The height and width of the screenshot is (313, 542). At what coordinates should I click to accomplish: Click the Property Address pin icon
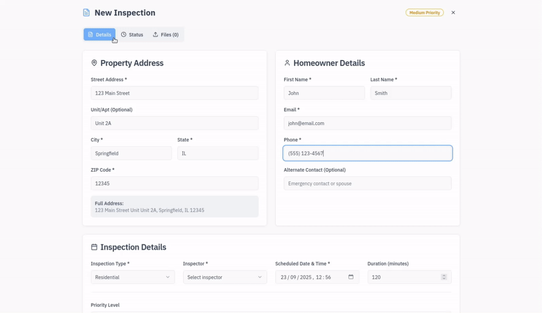click(x=94, y=63)
